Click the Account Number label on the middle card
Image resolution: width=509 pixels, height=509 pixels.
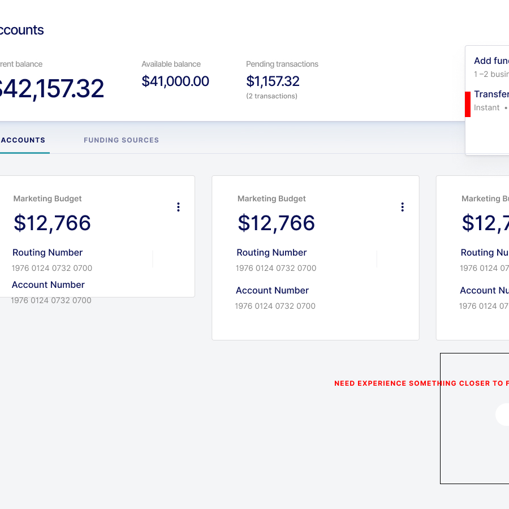pyautogui.click(x=273, y=290)
